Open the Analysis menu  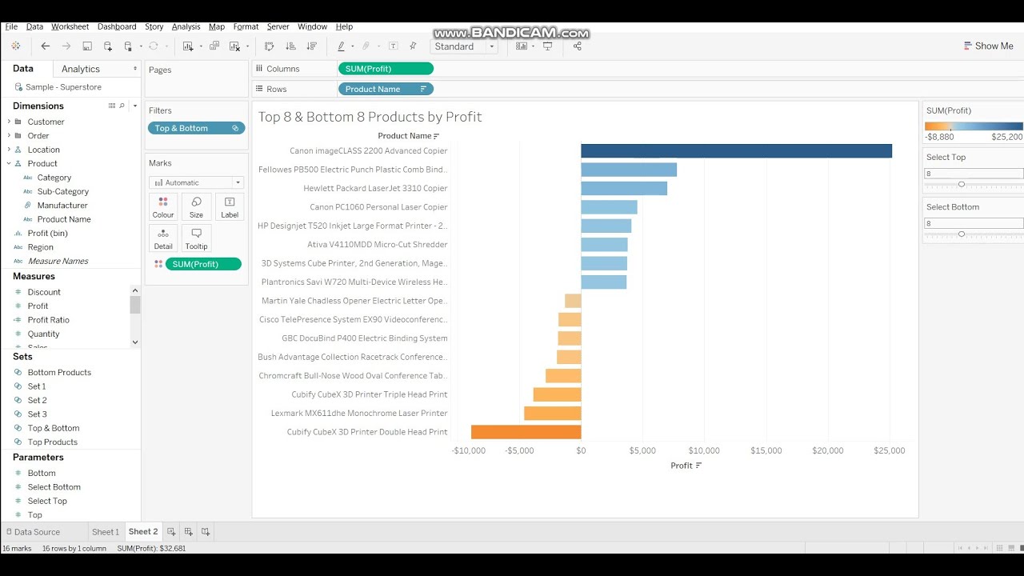186,26
